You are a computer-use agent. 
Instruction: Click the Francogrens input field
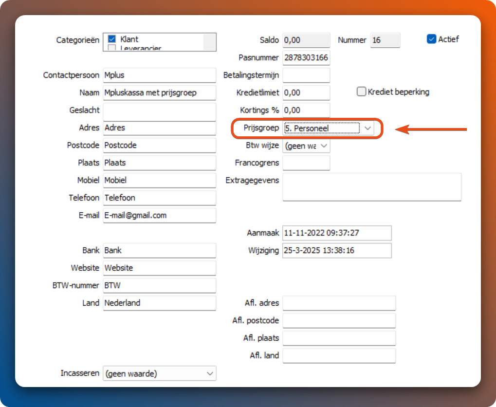tap(306, 163)
